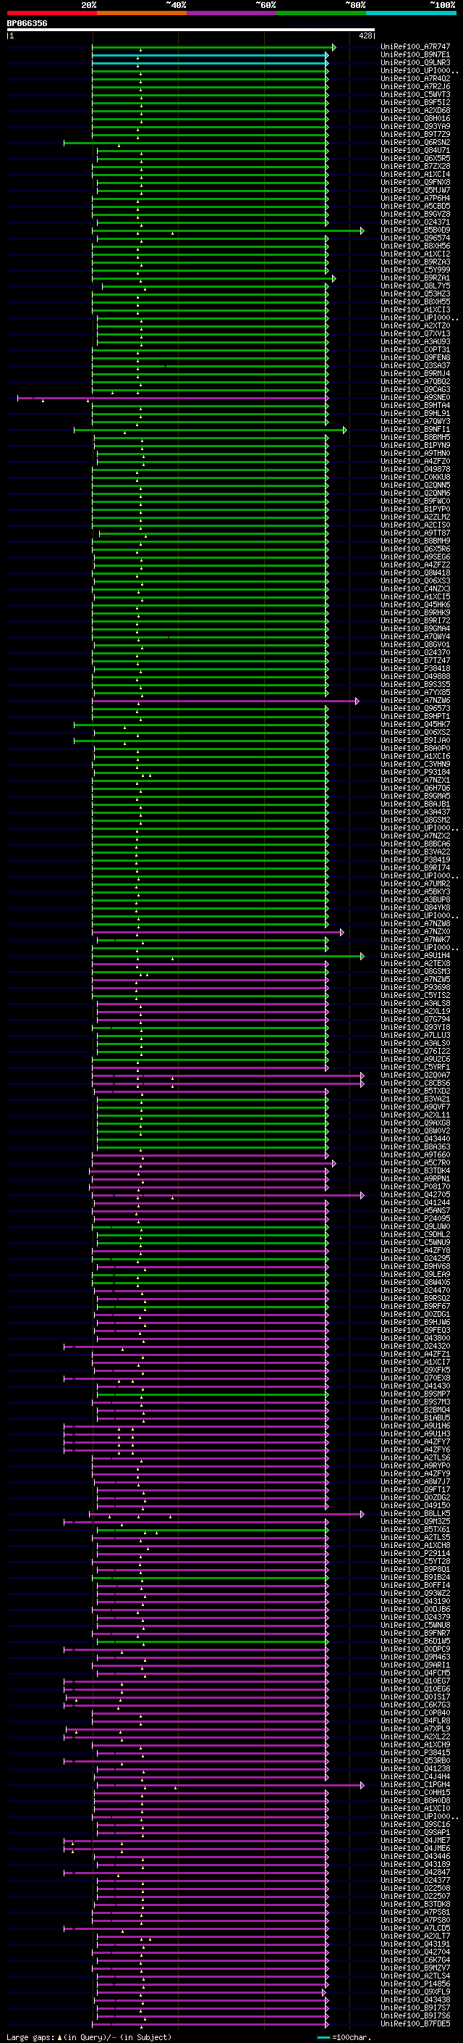The image size is (463, 2043).
Task: Open hit UniRef100_A7R4Q2
Action: pyautogui.click(x=415, y=78)
